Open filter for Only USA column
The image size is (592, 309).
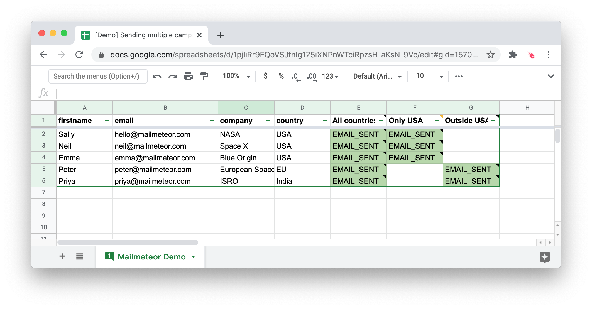(x=437, y=121)
